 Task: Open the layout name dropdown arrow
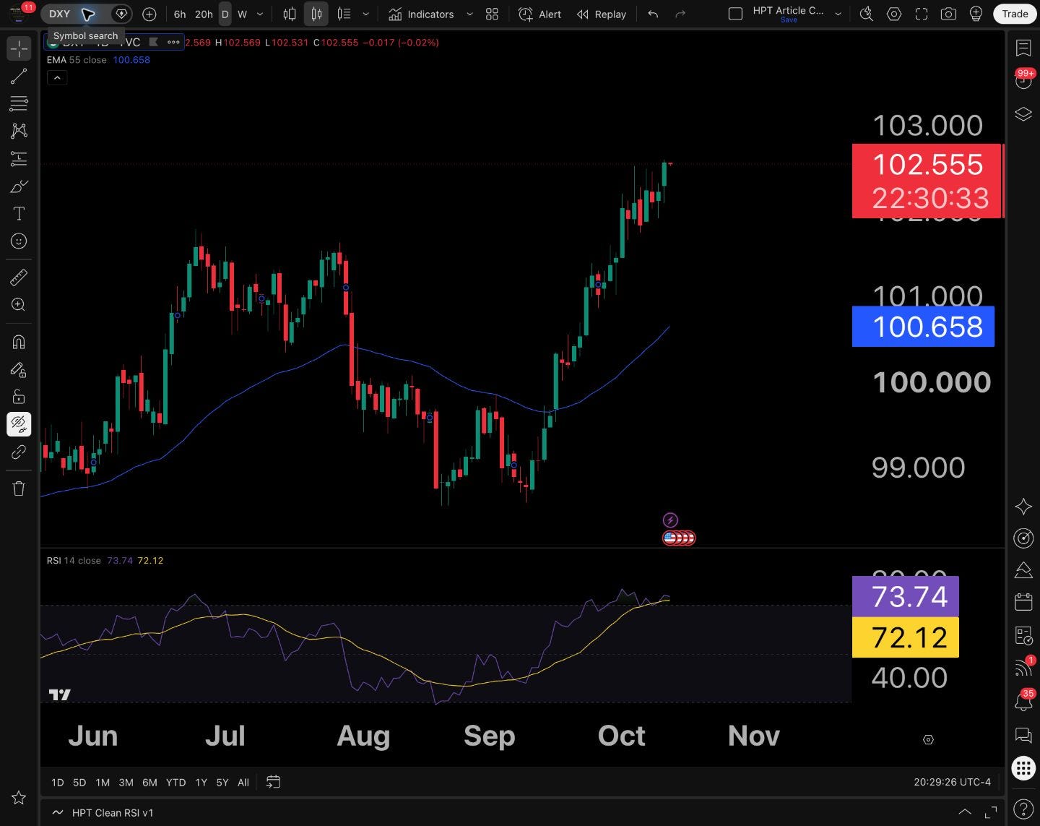click(x=838, y=14)
